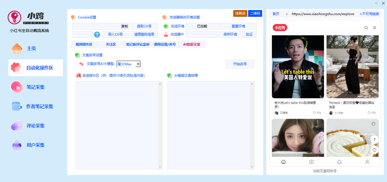Click the 首页 browser button
The image size is (387, 182).
pos(276,14)
